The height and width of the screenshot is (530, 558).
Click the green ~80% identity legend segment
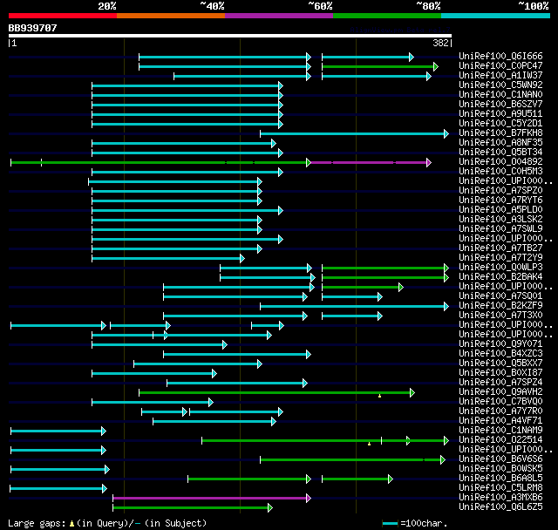click(387, 16)
